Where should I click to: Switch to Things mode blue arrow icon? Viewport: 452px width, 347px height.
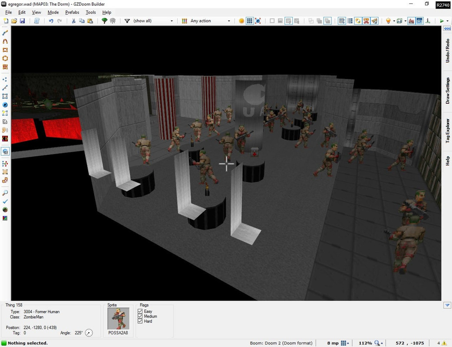pyautogui.click(x=5, y=105)
